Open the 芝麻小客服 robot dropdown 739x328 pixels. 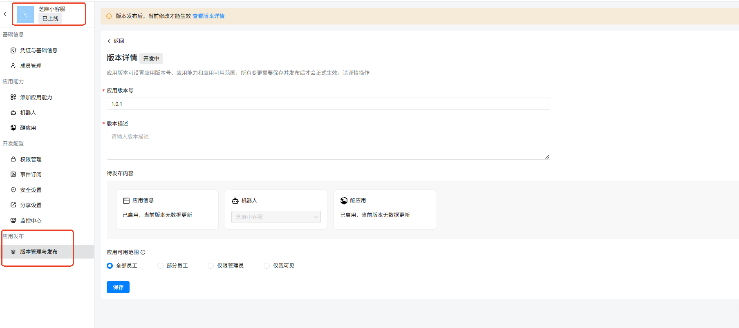[x=276, y=217]
